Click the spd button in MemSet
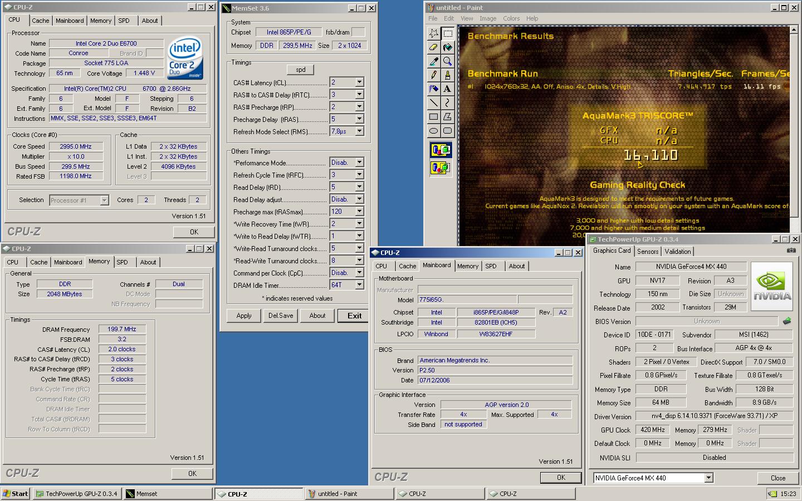This screenshot has width=802, height=501. pyautogui.click(x=301, y=70)
